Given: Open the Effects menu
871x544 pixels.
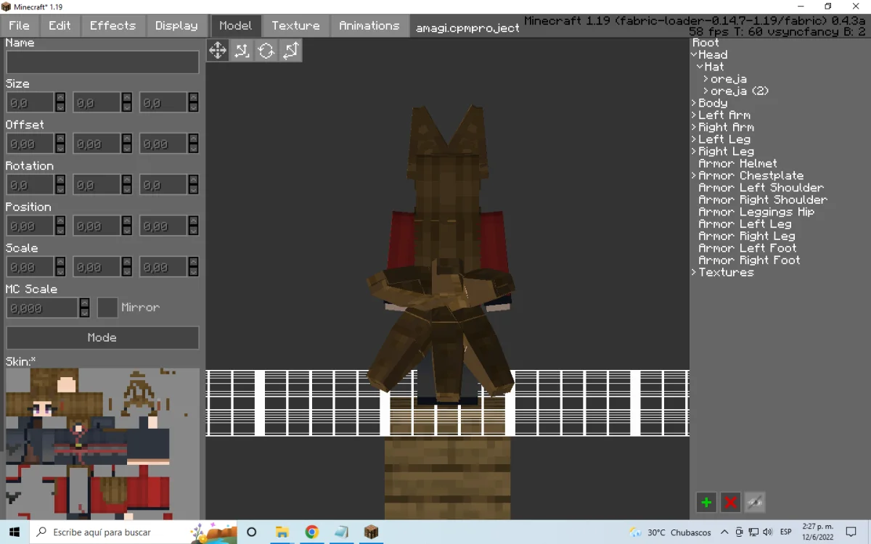Looking at the screenshot, I should click(113, 25).
